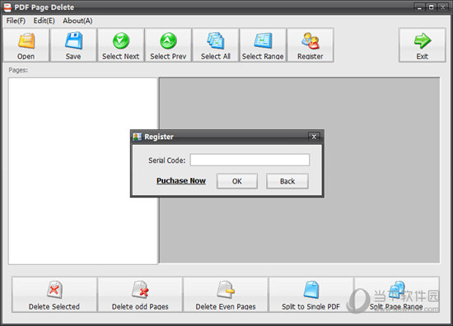Viewport: 453px width, 326px height.
Task: Open the File(F) menu
Action: tap(16, 21)
